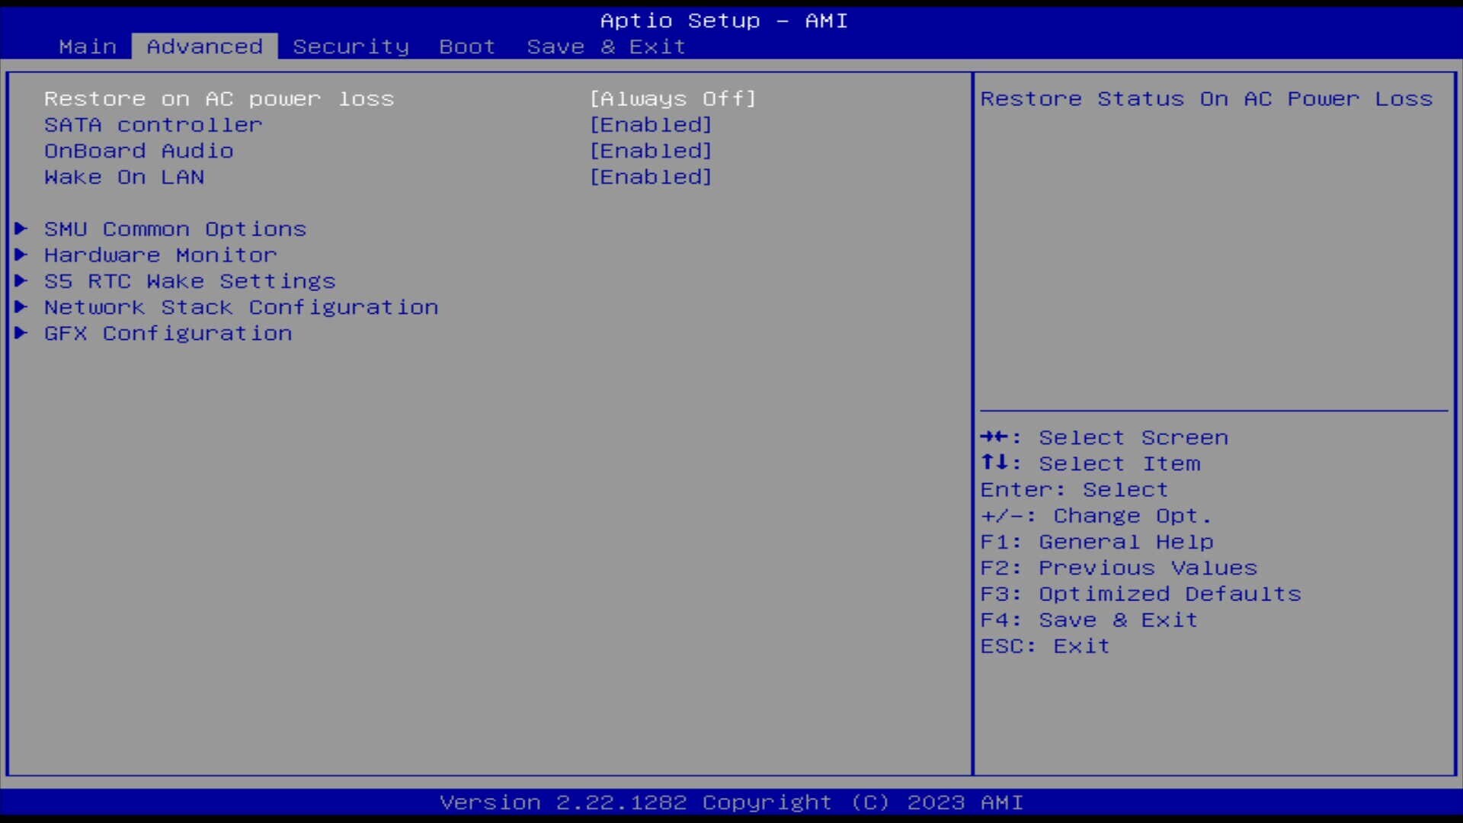Switch to the Security tab
Screen dimensions: 1463x823
coord(351,47)
